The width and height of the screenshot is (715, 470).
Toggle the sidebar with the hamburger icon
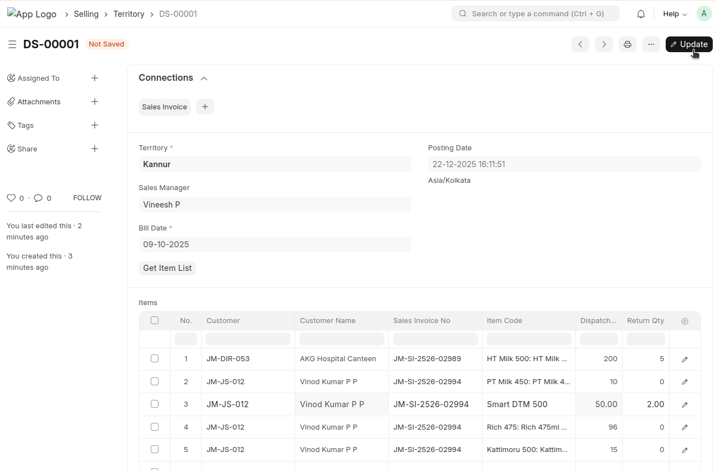pyautogui.click(x=12, y=44)
